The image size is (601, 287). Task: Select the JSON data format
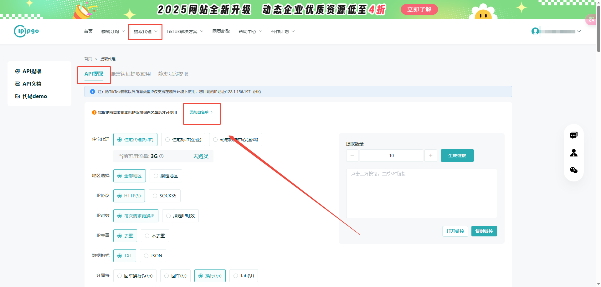pos(153,256)
